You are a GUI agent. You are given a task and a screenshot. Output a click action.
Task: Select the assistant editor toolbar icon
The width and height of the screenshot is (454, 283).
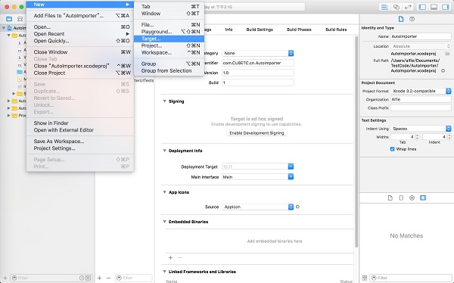pos(396,8)
